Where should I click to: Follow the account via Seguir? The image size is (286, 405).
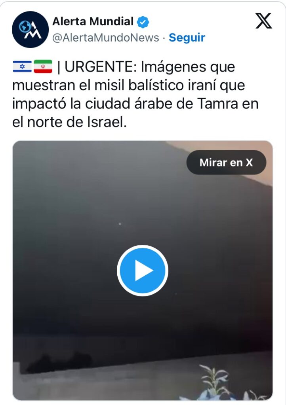pos(187,38)
